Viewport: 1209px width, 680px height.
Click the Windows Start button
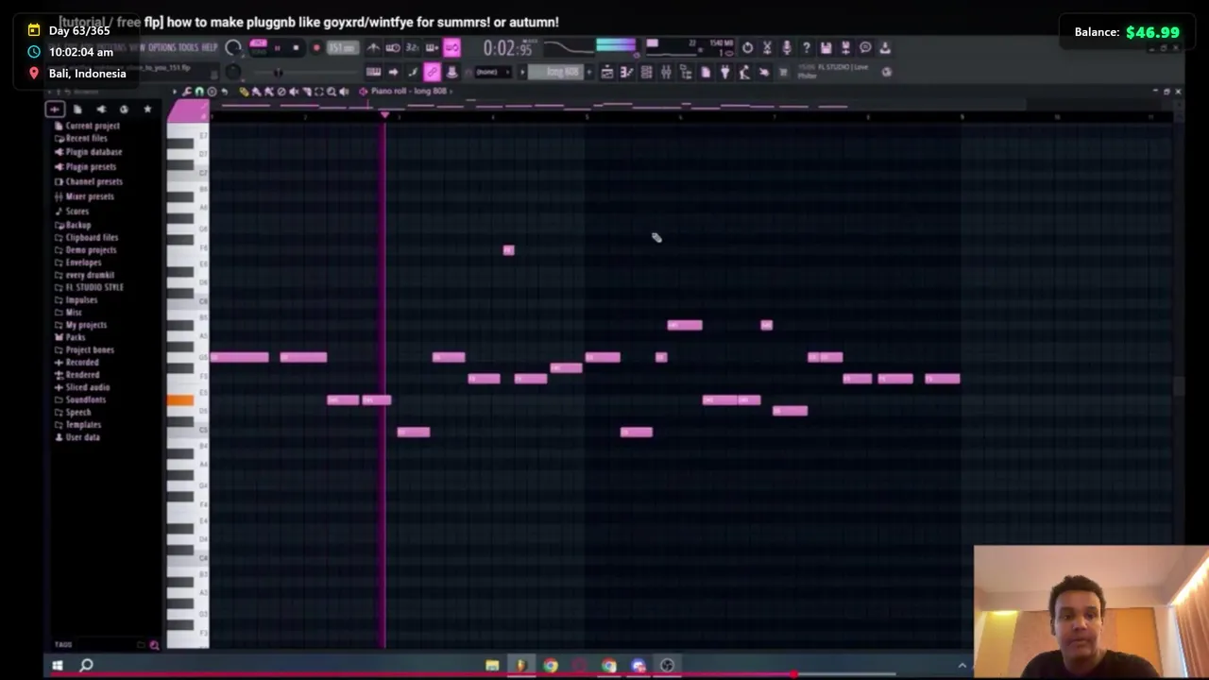tap(57, 666)
